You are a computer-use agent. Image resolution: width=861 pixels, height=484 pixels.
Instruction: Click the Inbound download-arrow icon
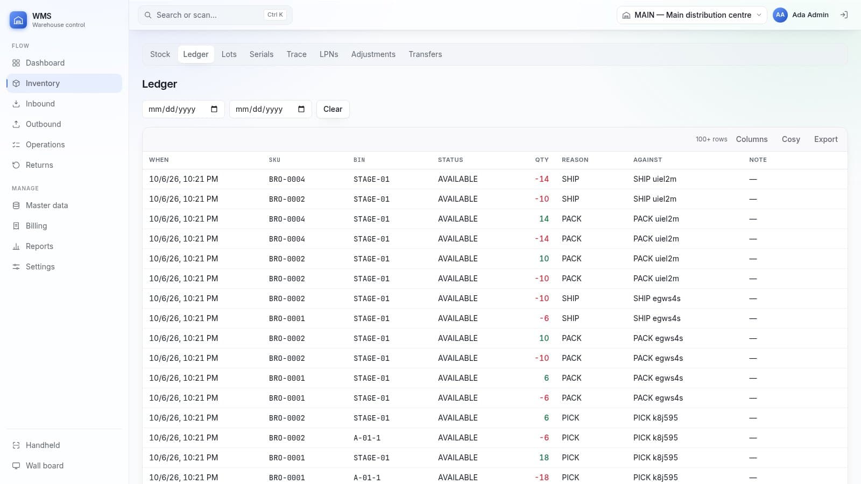tap(16, 104)
